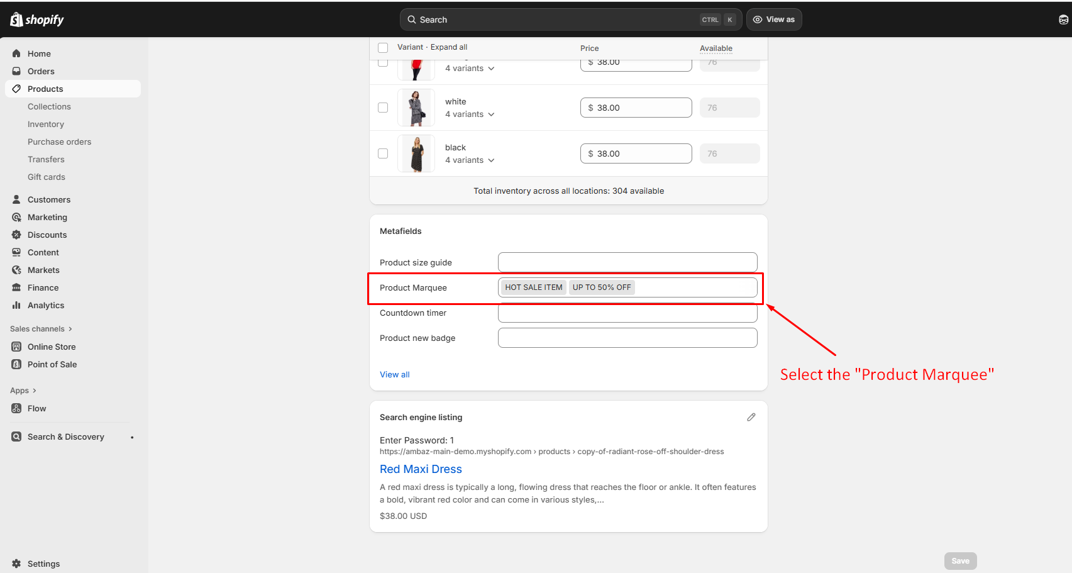Click the View all metafields link
The height and width of the screenshot is (573, 1072).
click(394, 374)
